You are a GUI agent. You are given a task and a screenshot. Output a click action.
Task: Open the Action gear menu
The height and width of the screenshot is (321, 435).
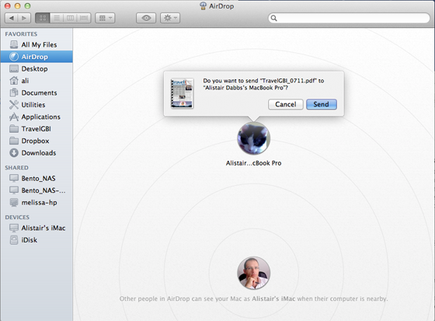(170, 18)
